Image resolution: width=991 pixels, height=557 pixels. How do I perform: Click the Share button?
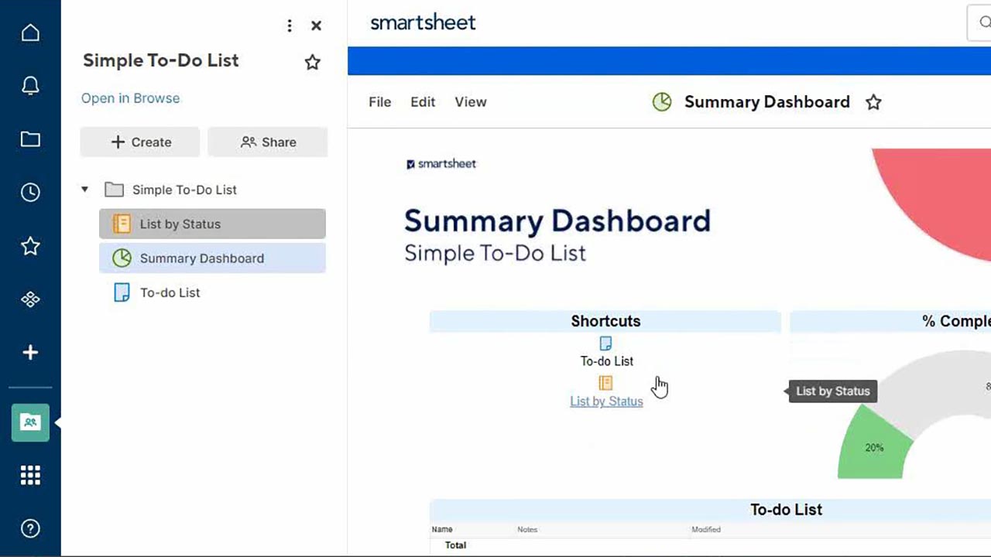click(x=268, y=142)
